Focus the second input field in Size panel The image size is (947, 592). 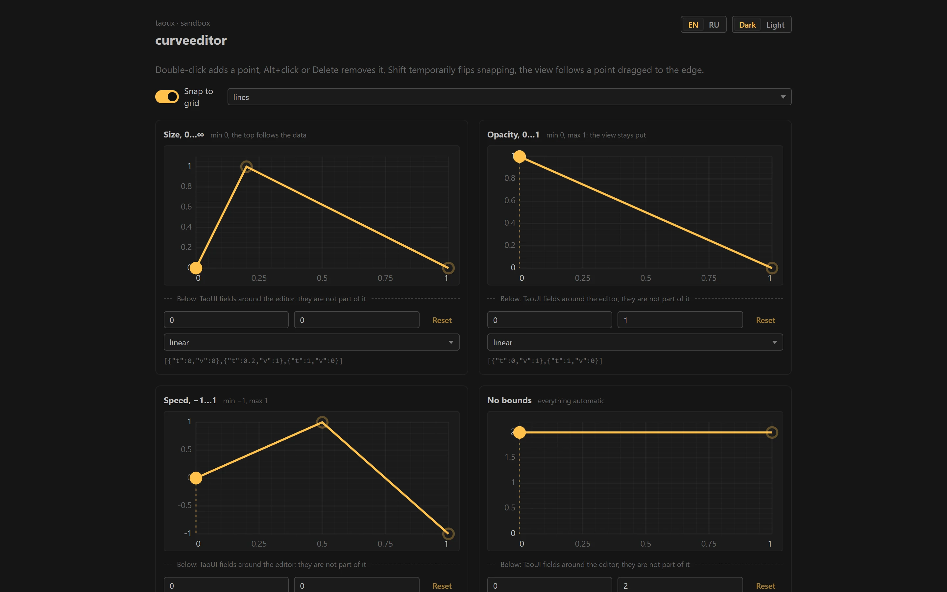(x=356, y=320)
